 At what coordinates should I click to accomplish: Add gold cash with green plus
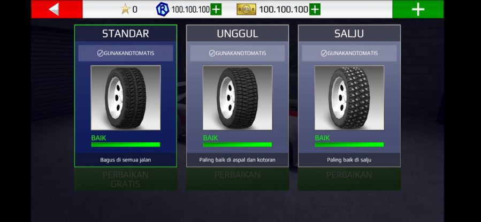[315, 10]
